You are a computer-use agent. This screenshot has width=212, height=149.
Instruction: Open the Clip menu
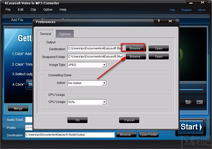click(33, 10)
